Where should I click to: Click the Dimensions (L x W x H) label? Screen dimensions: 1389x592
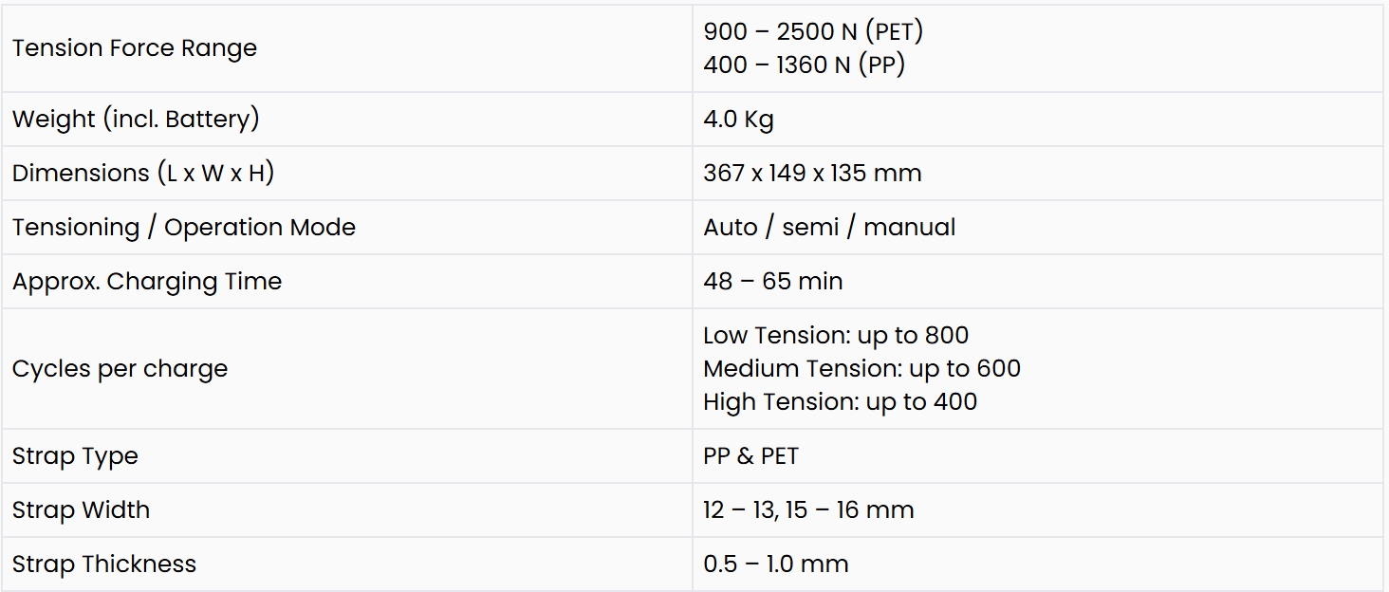tap(143, 174)
